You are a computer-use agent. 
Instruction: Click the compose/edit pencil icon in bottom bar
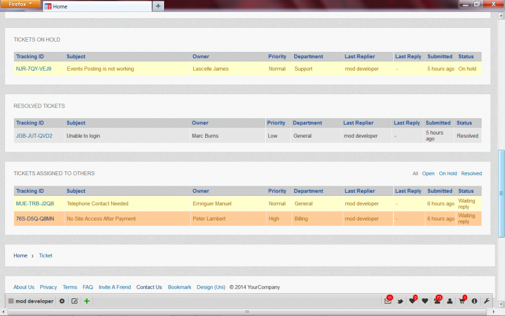pyautogui.click(x=74, y=301)
